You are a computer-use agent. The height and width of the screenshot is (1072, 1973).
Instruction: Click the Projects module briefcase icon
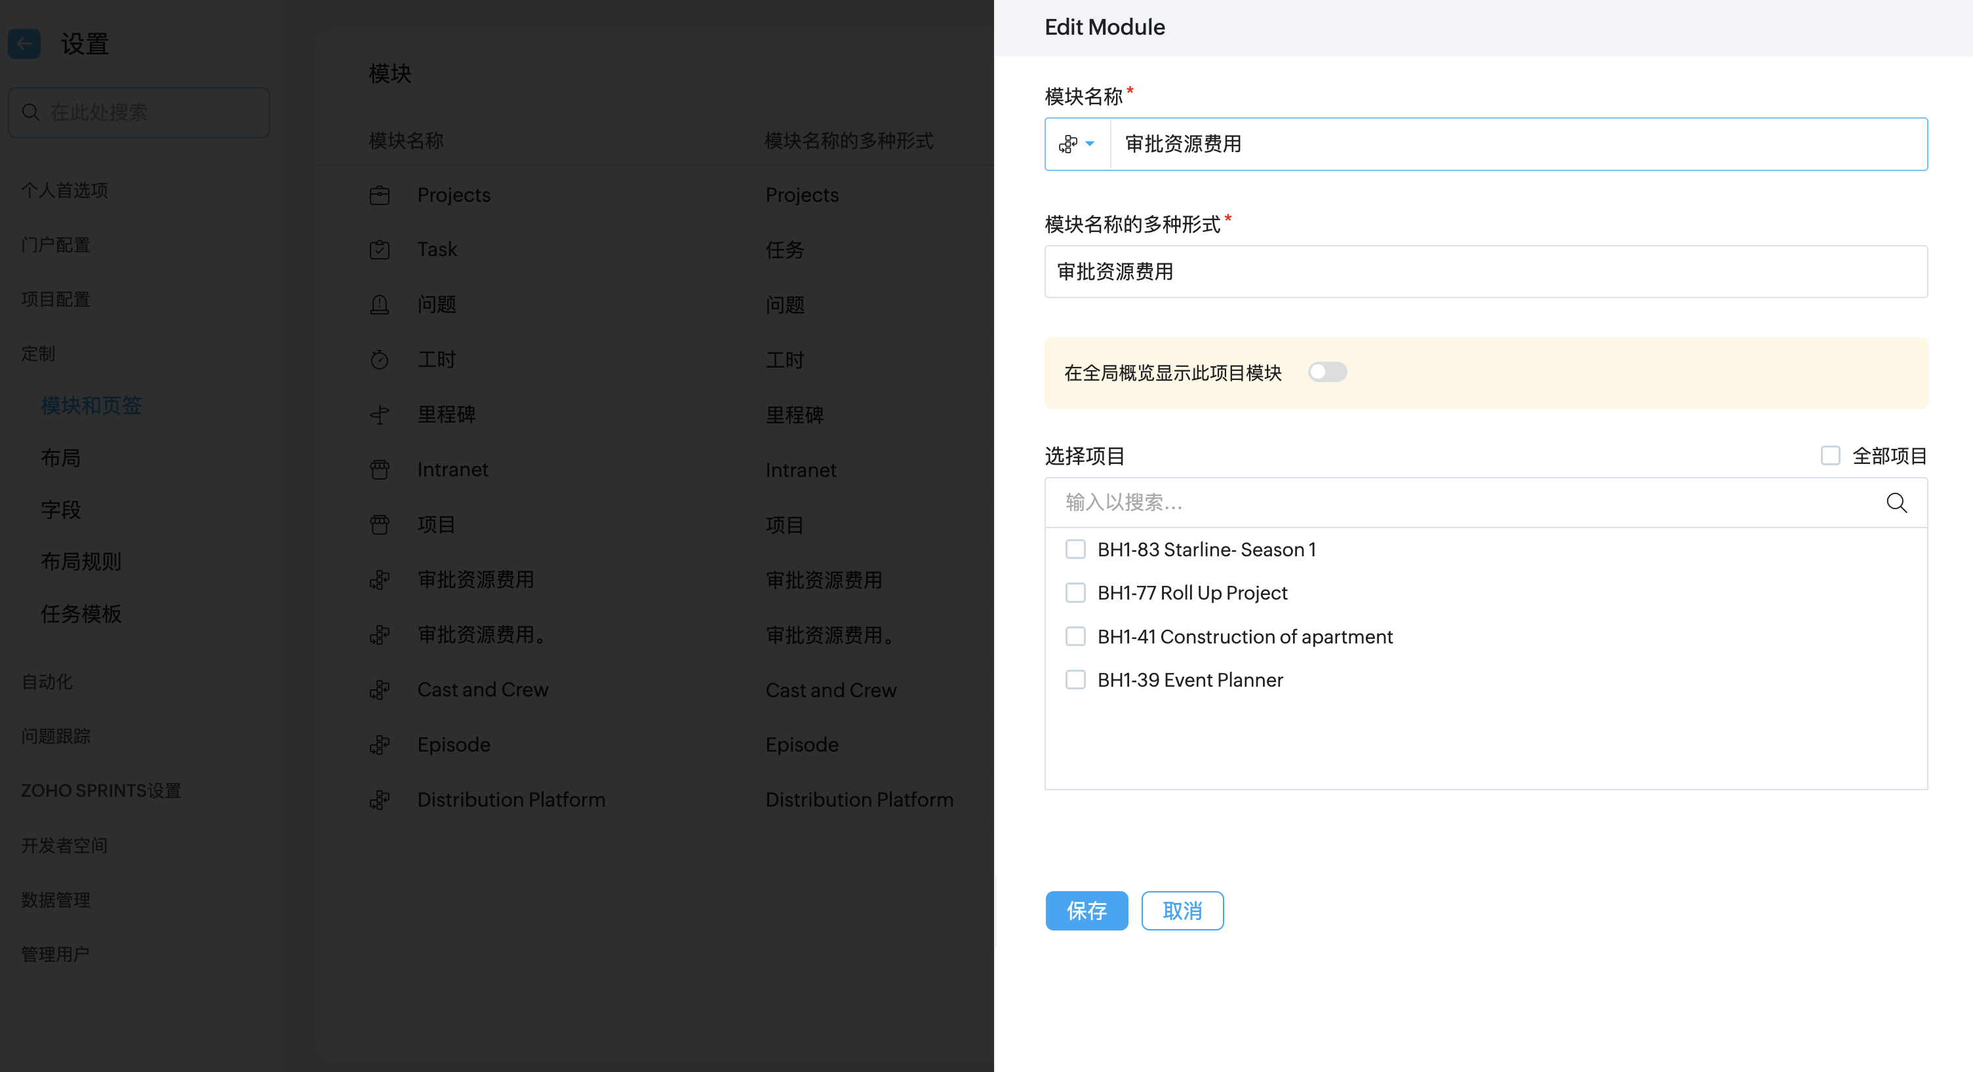pyautogui.click(x=379, y=196)
